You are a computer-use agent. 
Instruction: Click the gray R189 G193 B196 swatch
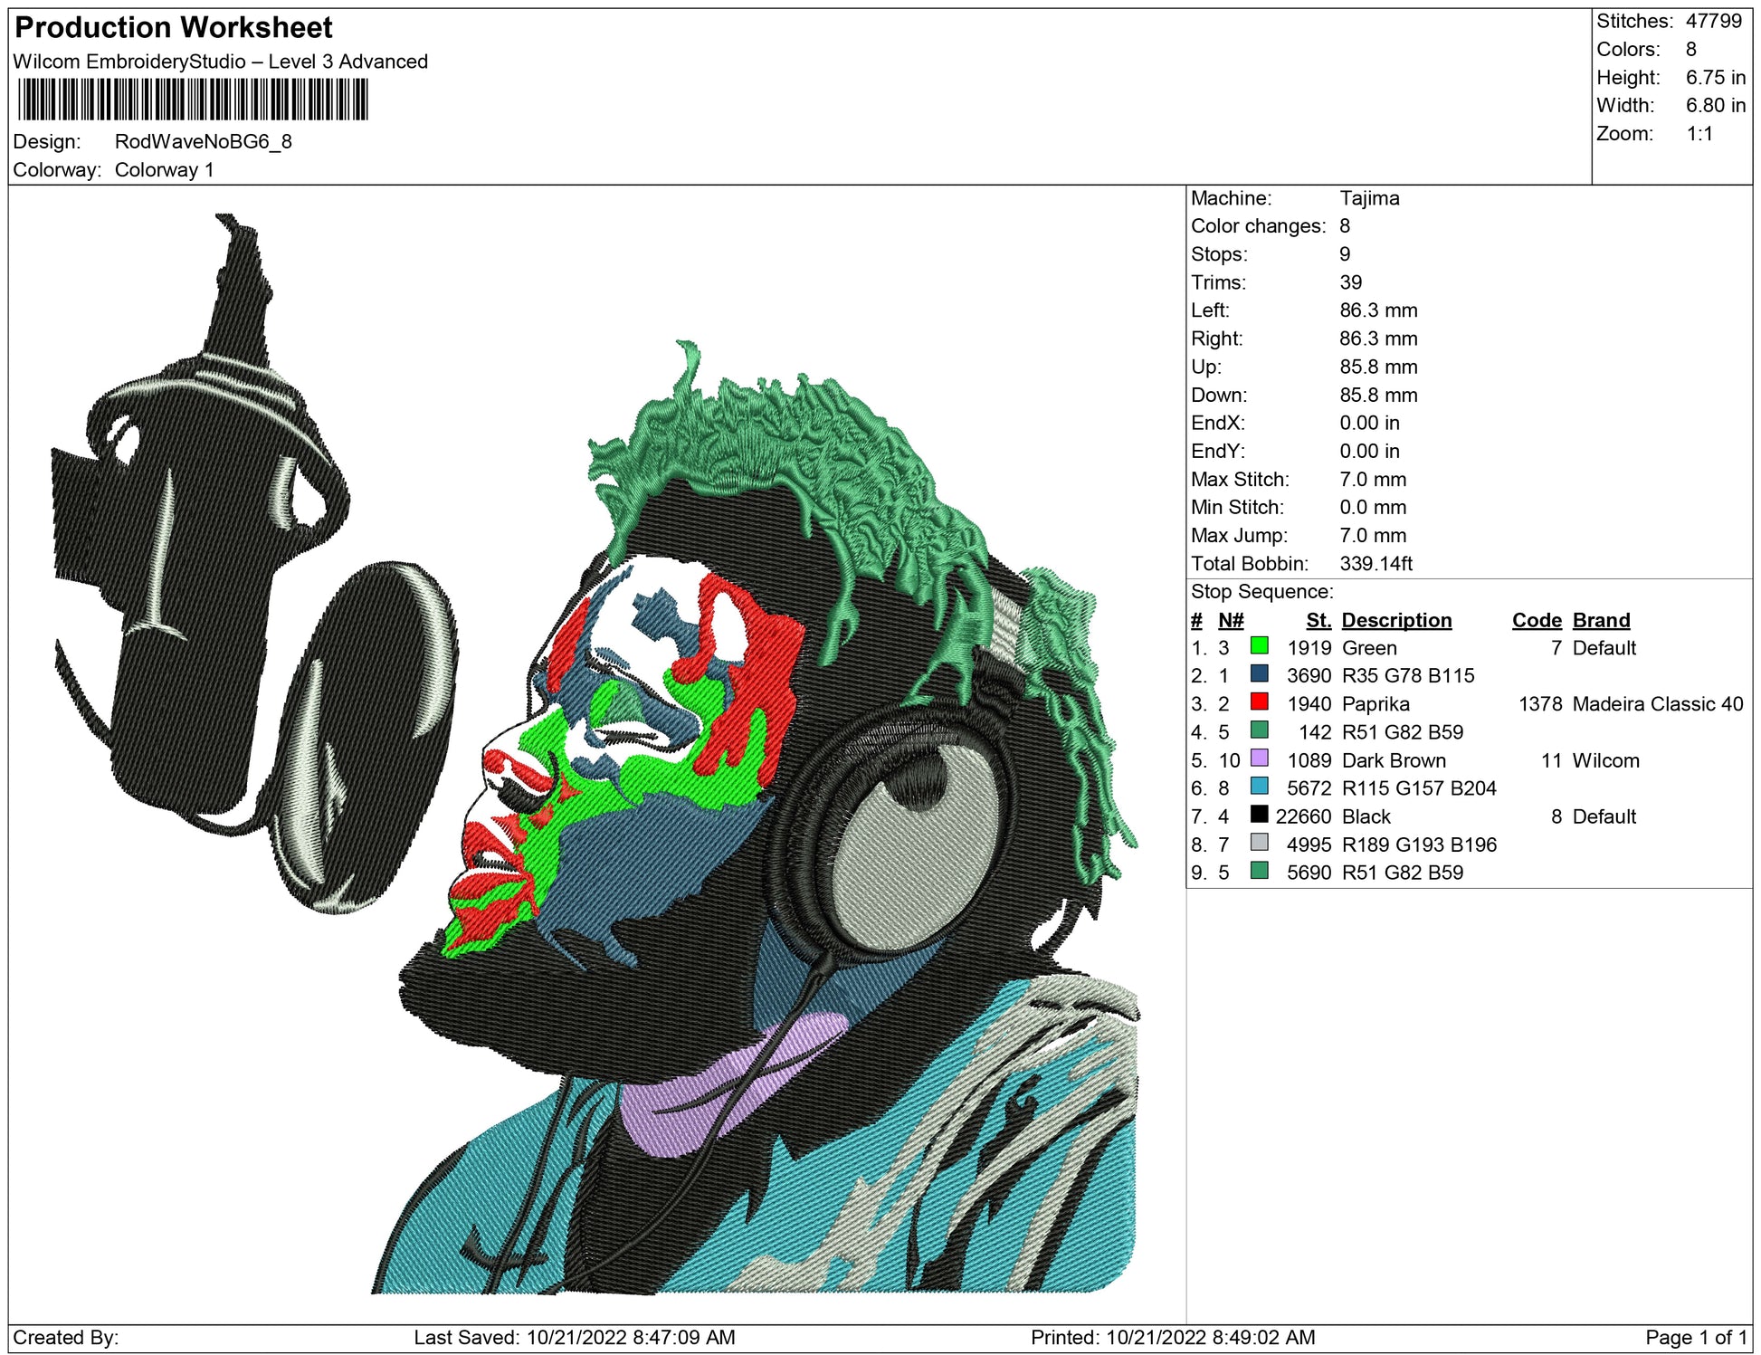coord(1258,843)
